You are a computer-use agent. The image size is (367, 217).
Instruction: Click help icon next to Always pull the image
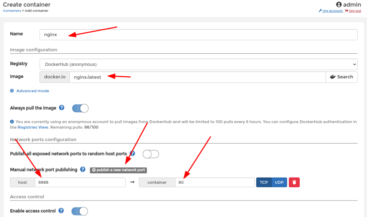62,108
